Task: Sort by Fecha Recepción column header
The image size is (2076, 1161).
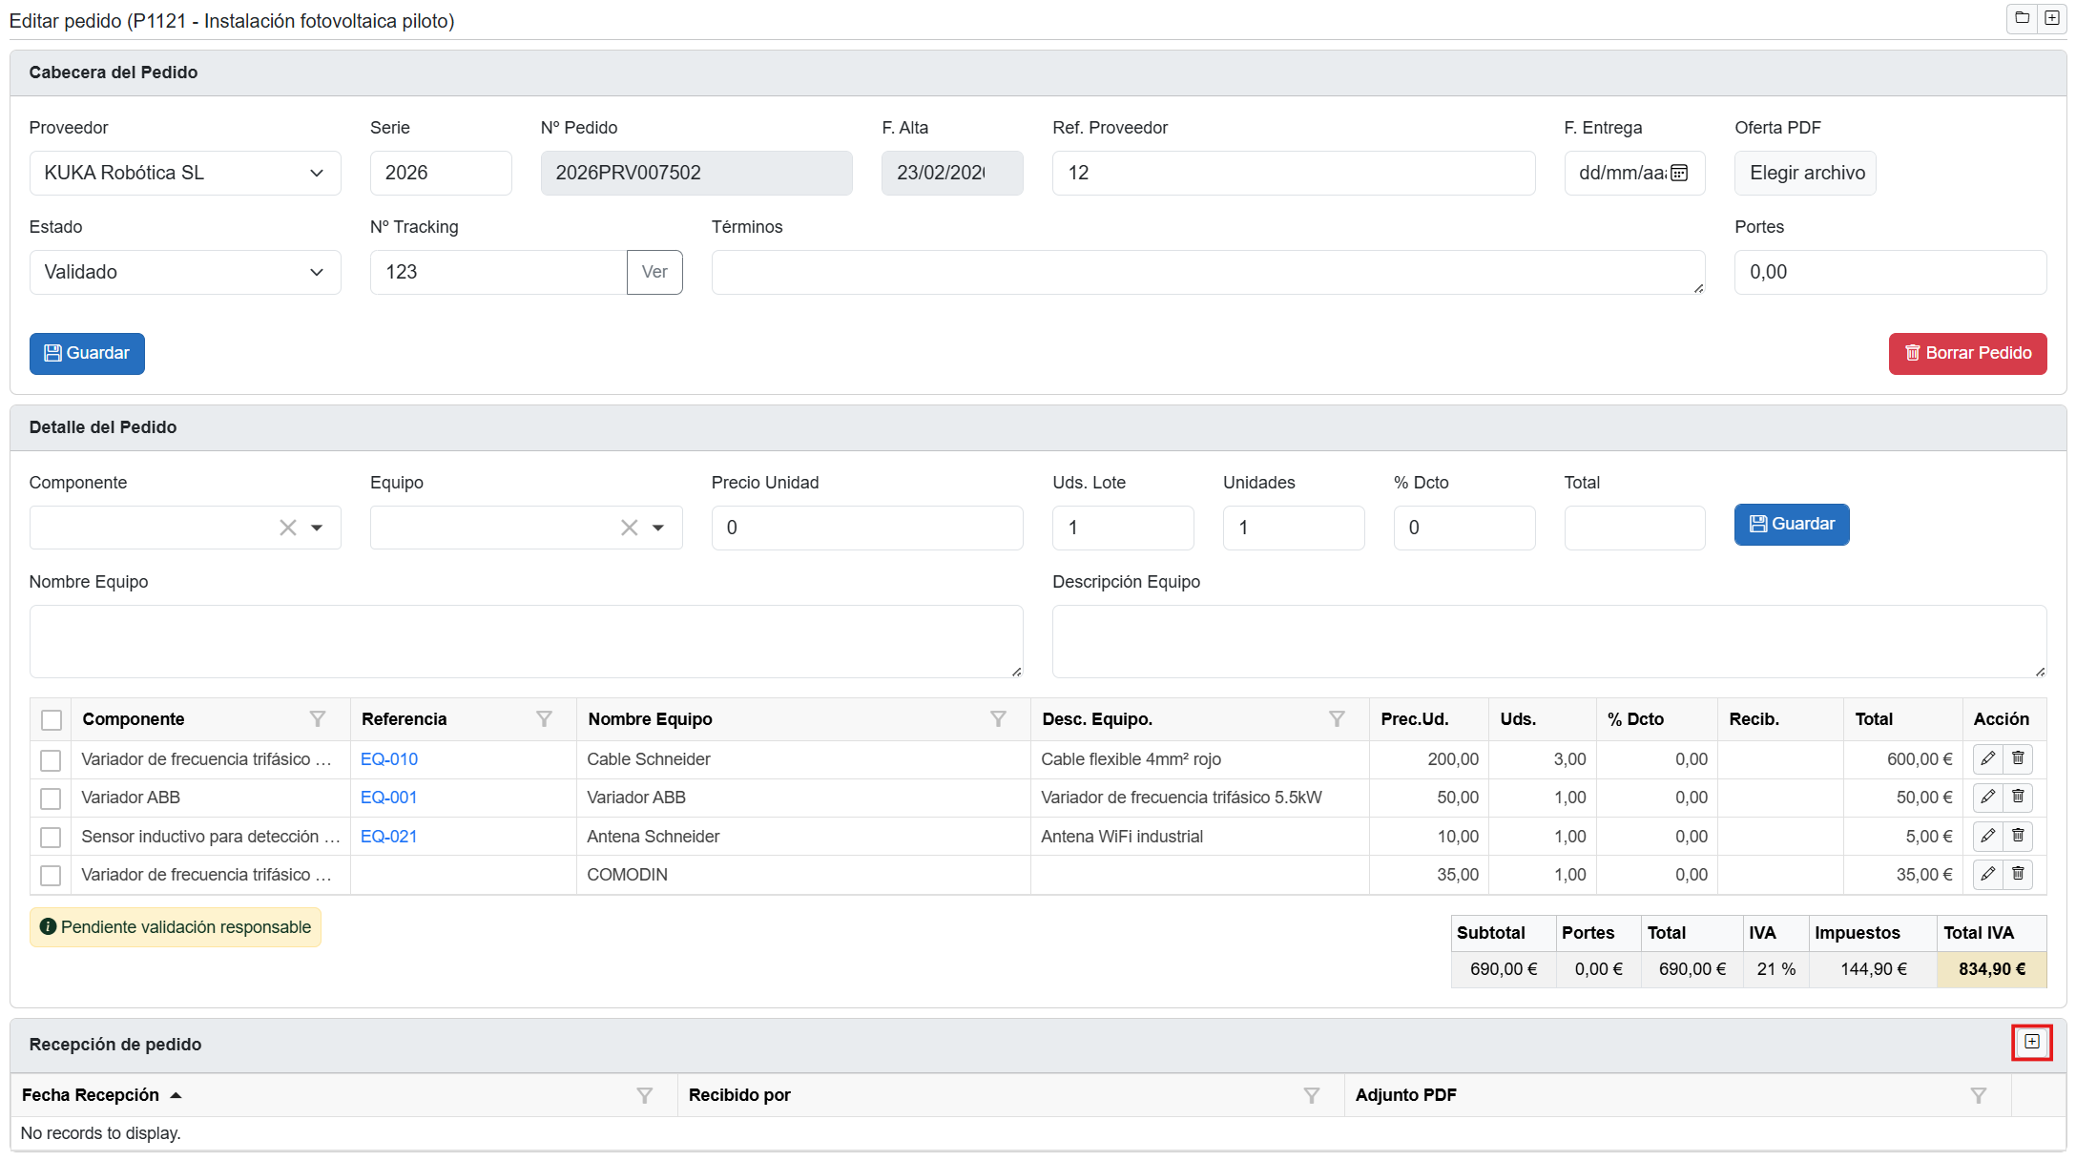Action: point(91,1095)
